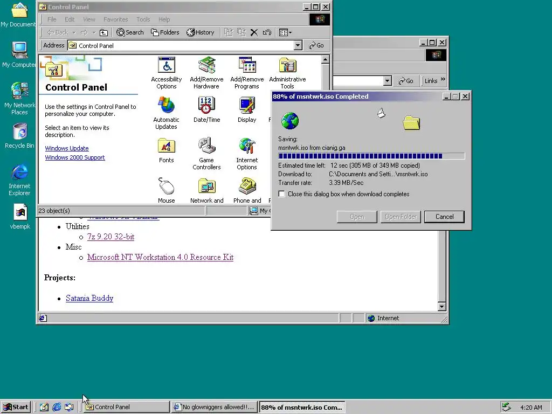Expand the Control Panel address dropdown
The image size is (552, 414).
coord(298,45)
